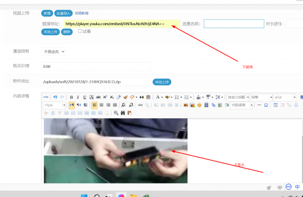Insert an iframe with the window-globe icon

point(227,105)
